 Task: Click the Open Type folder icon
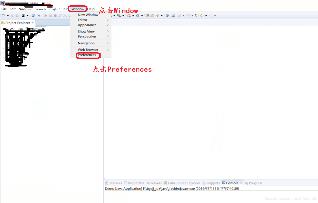147,15
